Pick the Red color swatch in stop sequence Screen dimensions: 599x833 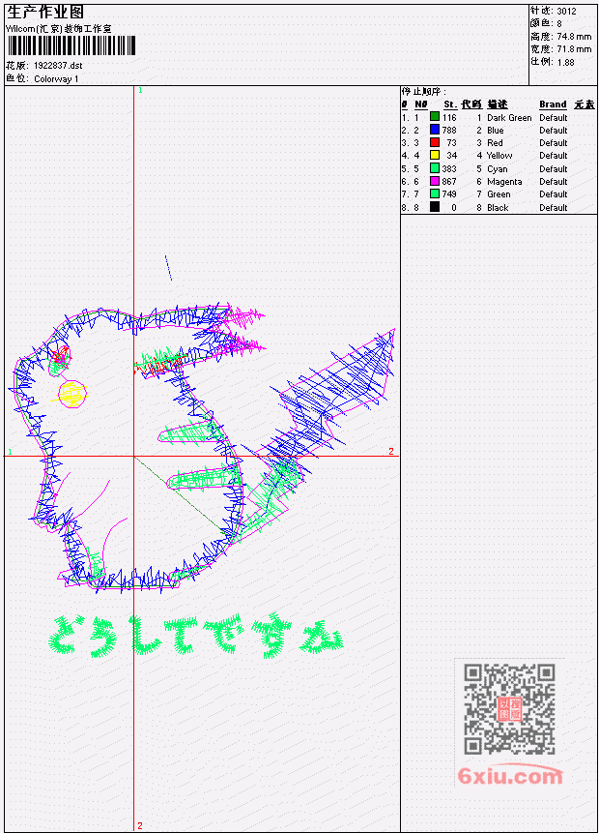[x=435, y=143]
